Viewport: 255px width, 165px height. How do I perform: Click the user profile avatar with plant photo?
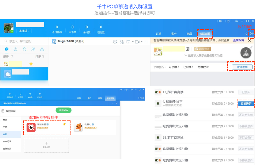[9, 28]
